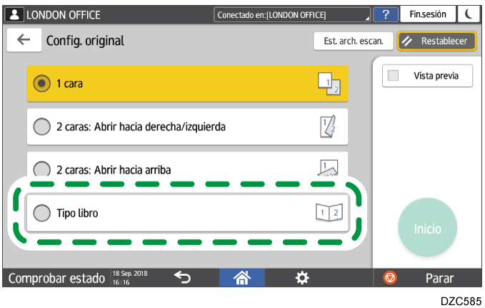This screenshot has width=485, height=308.
Task: Open Comprobar estado status screen
Action: click(x=56, y=278)
